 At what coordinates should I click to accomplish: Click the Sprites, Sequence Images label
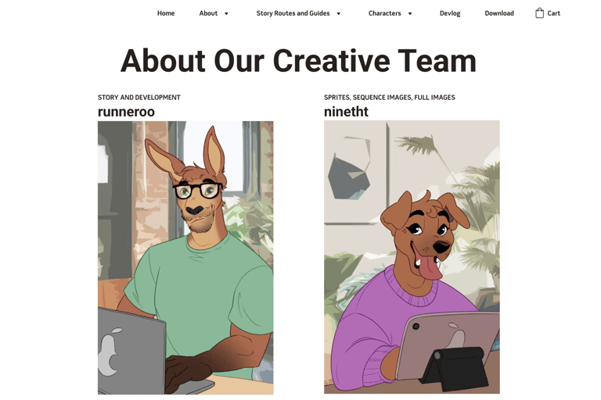390,98
